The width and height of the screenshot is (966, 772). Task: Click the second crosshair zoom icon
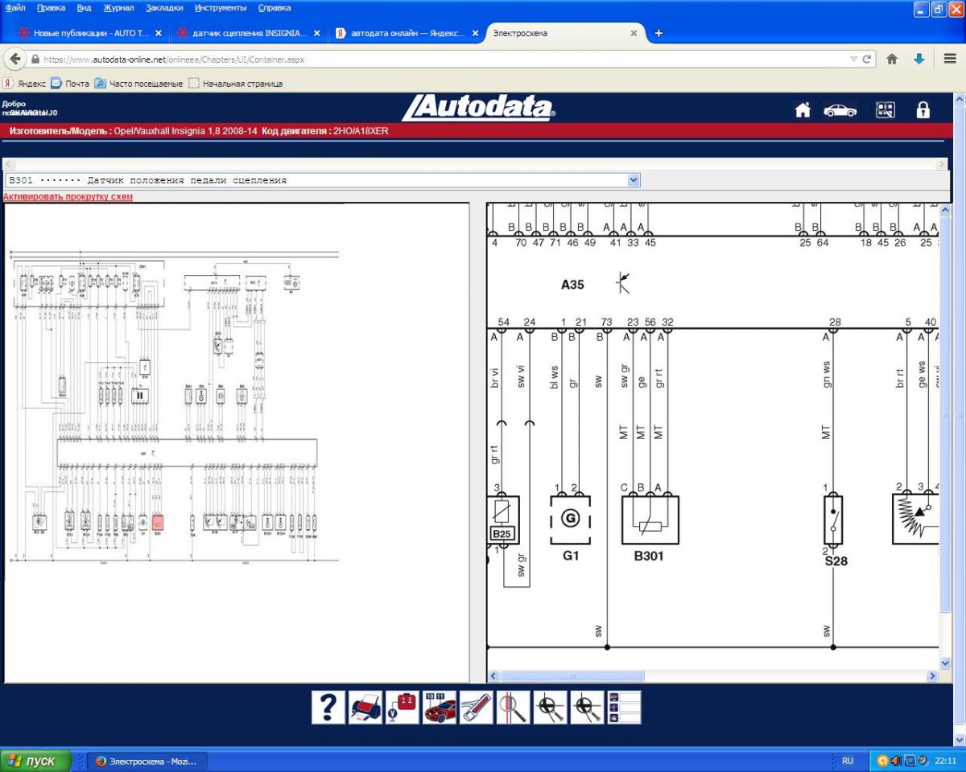coord(588,707)
